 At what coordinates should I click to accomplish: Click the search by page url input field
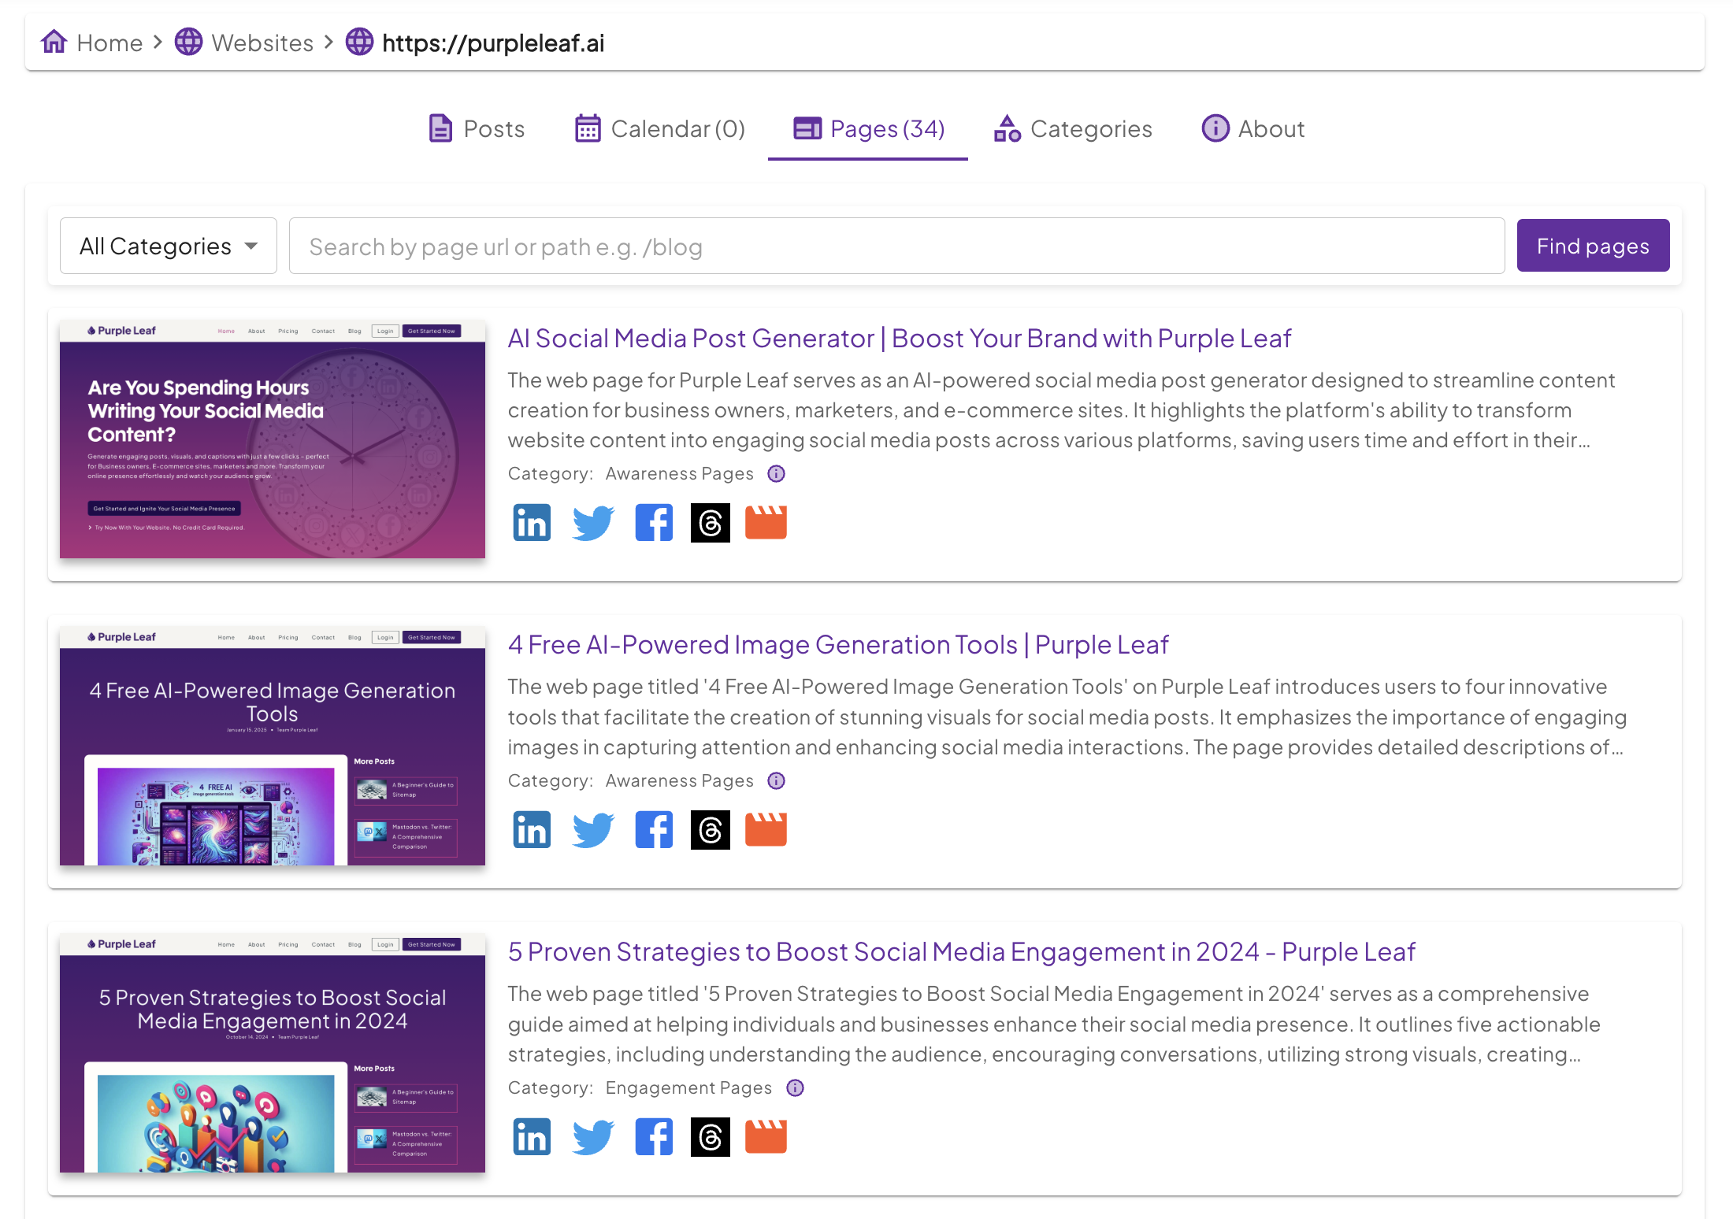point(896,246)
